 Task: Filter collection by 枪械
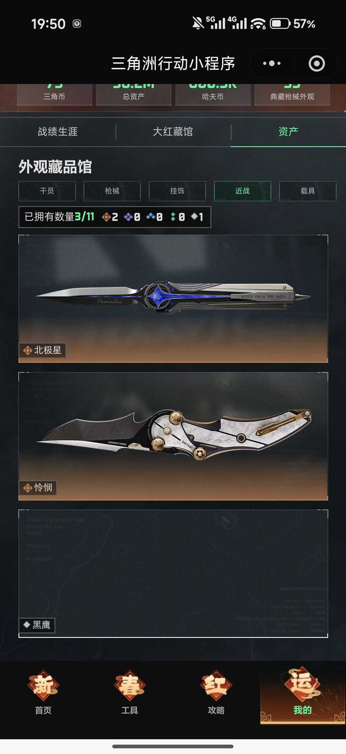point(112,191)
